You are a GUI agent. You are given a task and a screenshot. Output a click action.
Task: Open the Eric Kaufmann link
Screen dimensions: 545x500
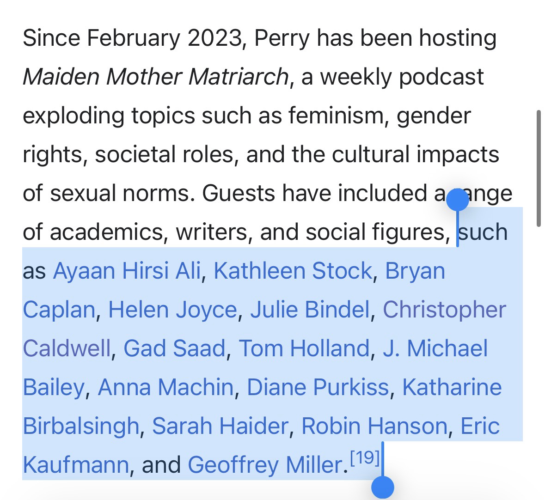(480, 426)
